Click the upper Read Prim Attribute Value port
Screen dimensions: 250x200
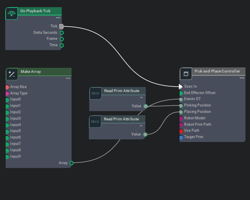tap(146, 106)
